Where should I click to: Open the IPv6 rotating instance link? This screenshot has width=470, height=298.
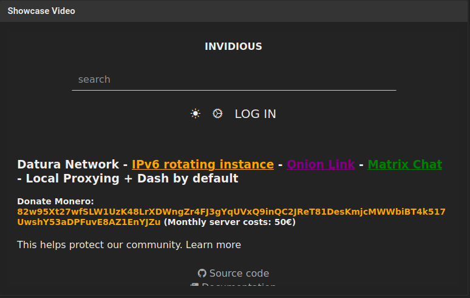click(x=203, y=164)
